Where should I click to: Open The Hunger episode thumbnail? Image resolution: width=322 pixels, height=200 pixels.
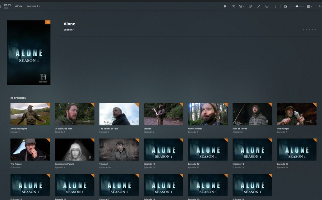(297, 114)
